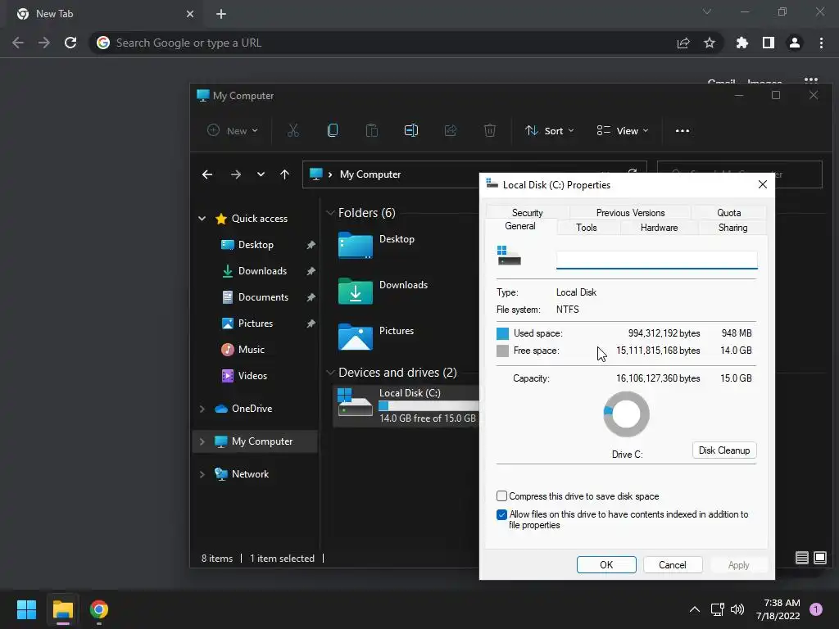Collapse the Folders (6) group

click(x=330, y=213)
